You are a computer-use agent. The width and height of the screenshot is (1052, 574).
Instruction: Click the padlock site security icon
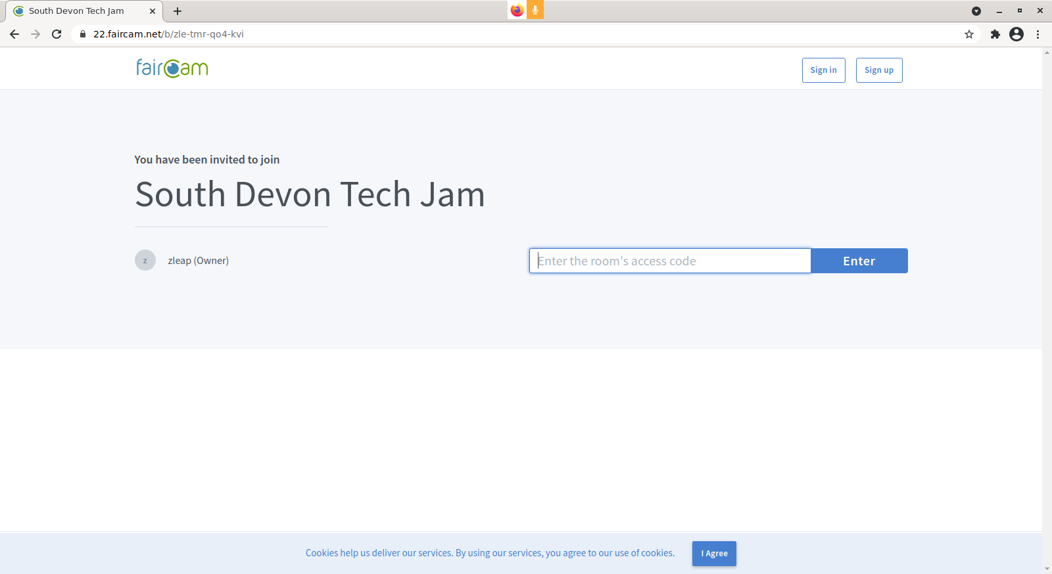coord(83,34)
